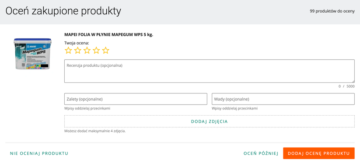
Task: Click into the Wady (opcjonalne) field
Action: click(x=283, y=99)
